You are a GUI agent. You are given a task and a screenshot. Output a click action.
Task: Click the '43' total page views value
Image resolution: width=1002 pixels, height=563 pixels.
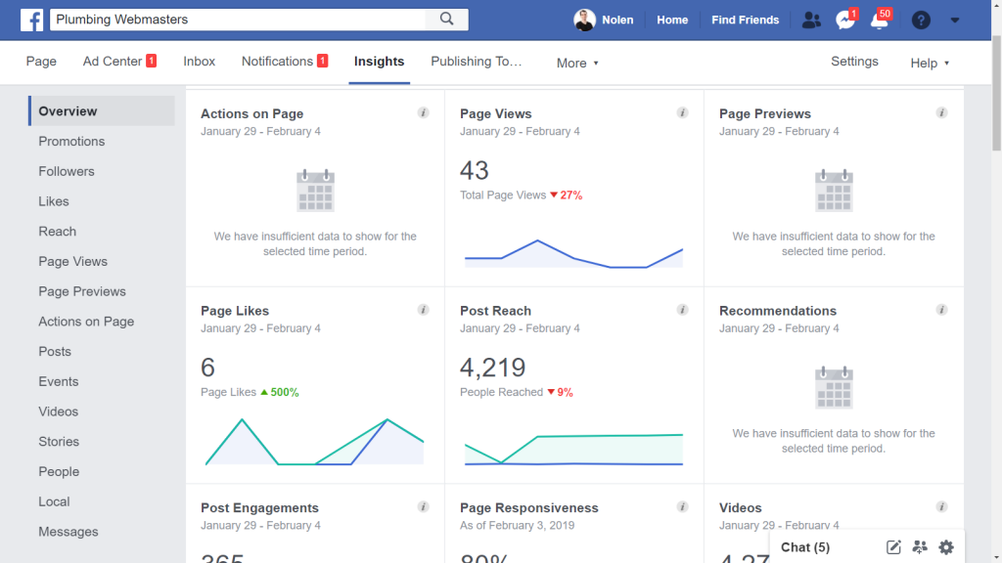click(475, 170)
